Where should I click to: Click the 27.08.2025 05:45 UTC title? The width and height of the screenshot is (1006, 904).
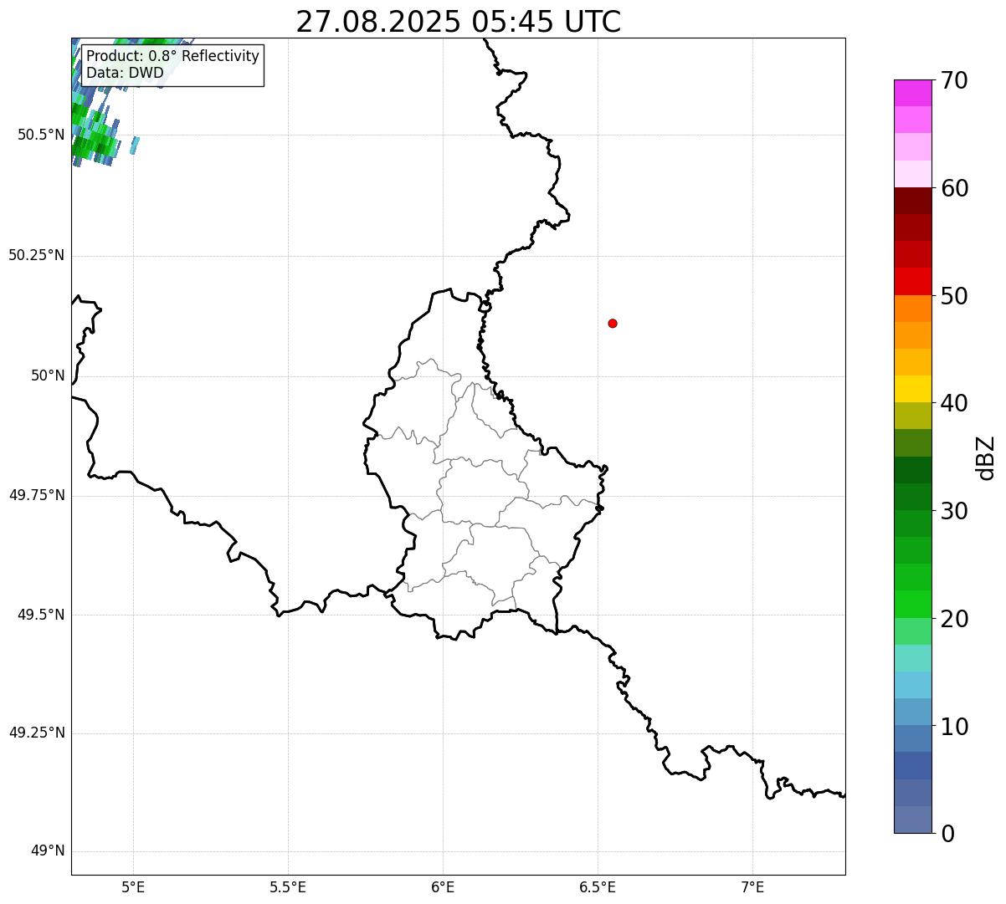click(x=459, y=22)
